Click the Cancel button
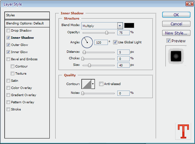 pos(176,24)
